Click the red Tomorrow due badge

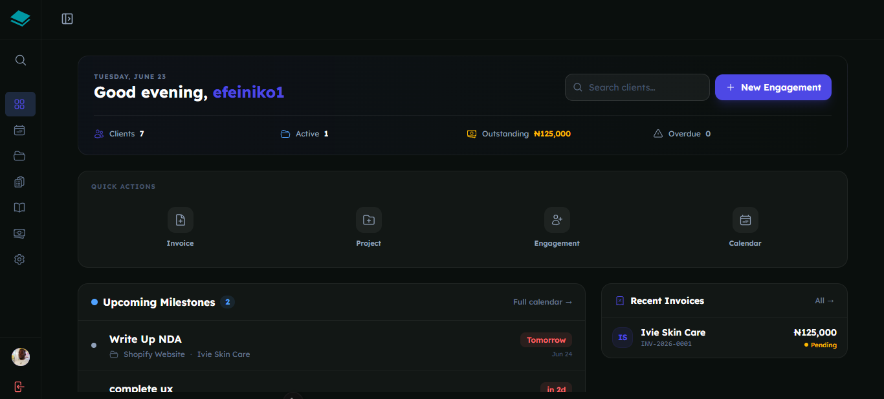click(546, 340)
